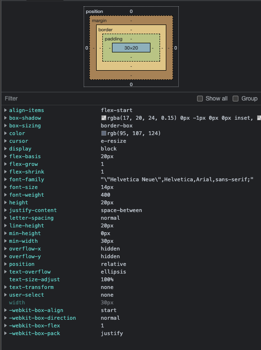Click the box-shadow rgba color swatch
Viewport: 261px width, 350px height.
point(104,118)
